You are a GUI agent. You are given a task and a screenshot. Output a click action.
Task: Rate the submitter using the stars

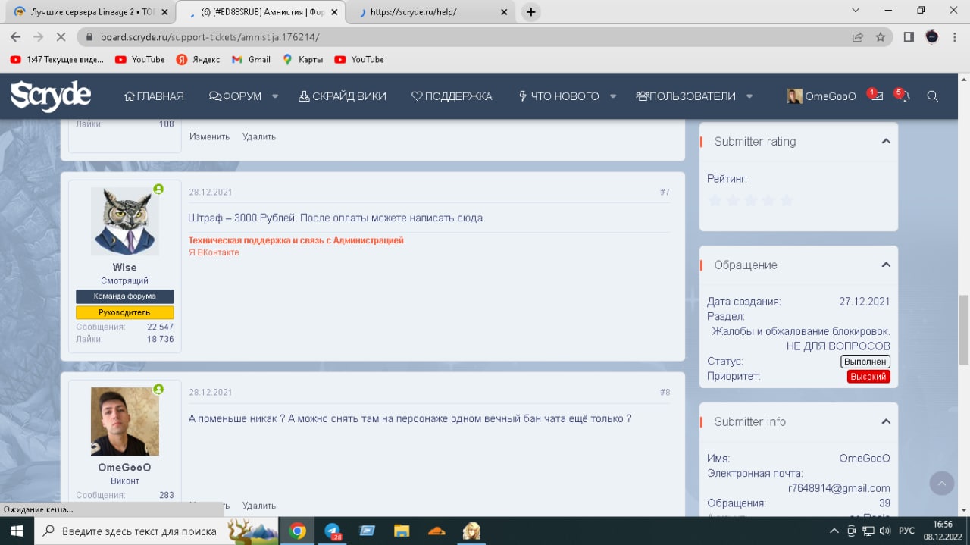(x=750, y=200)
